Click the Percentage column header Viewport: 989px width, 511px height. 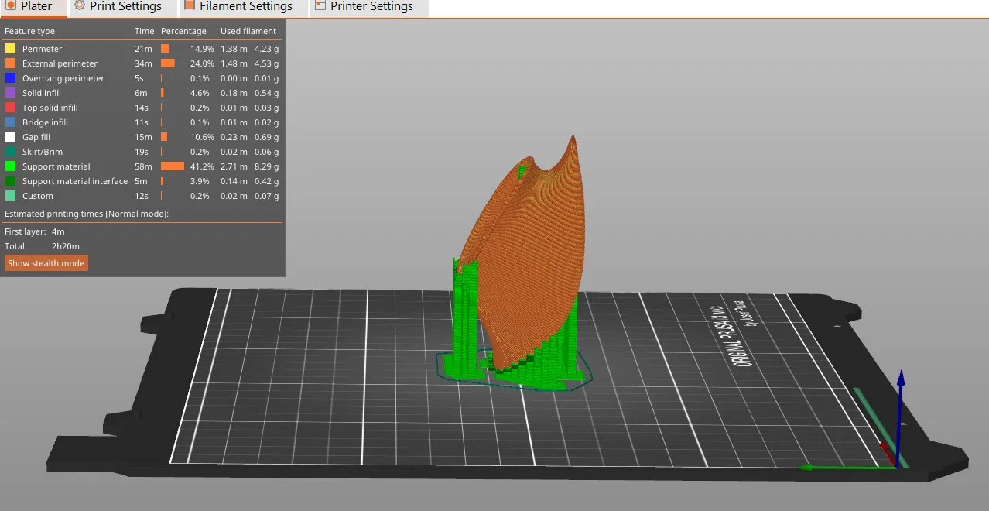(x=183, y=31)
